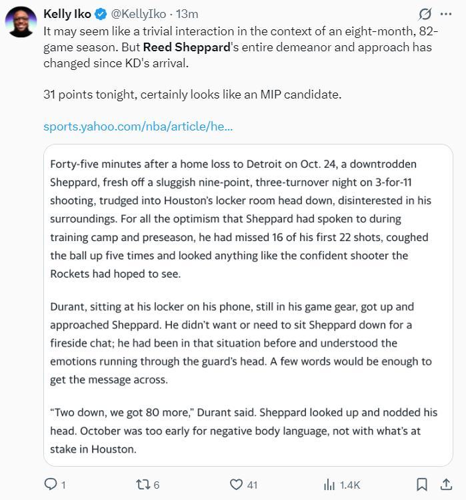The width and height of the screenshot is (466, 500).
Task: Expand the three-dot More options menu
Action: coord(446,13)
